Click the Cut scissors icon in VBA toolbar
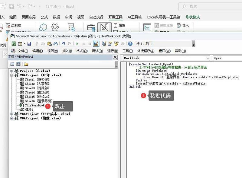The height and width of the screenshot is (178, 242). tap(37, 44)
